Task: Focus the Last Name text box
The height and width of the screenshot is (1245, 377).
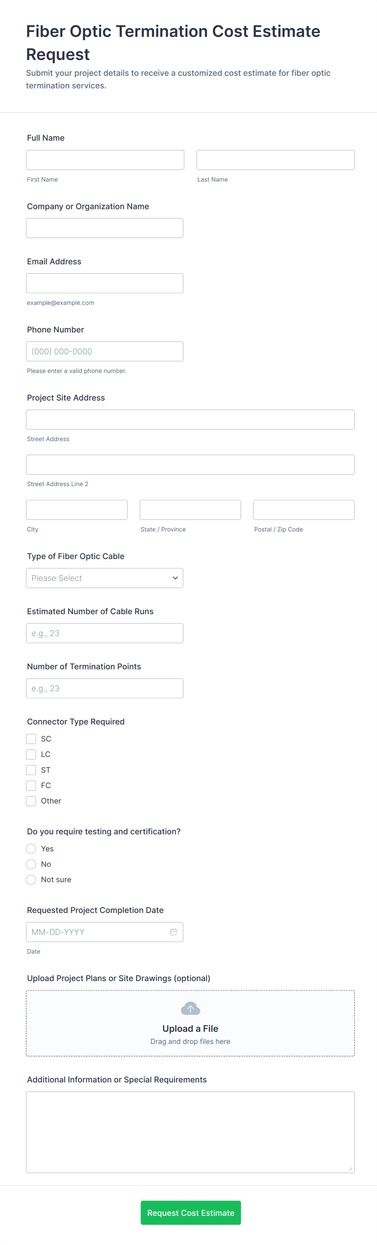Action: (x=275, y=160)
